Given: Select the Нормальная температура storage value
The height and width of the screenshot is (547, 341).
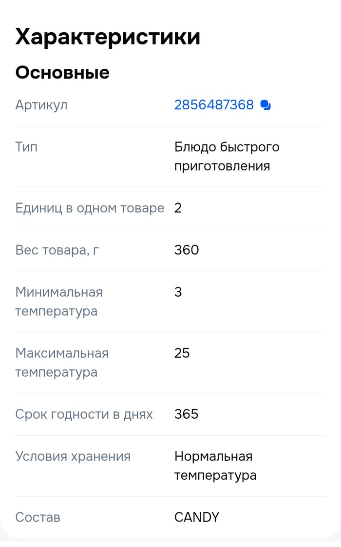Looking at the screenshot, I should (215, 466).
